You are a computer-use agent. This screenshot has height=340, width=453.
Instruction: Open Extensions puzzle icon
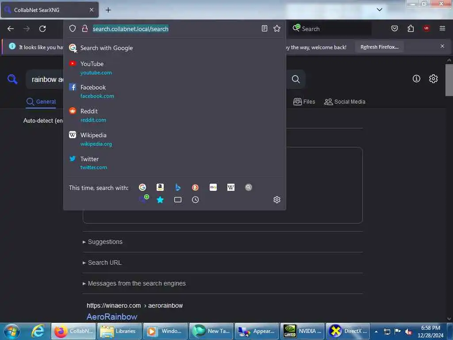coord(411,28)
